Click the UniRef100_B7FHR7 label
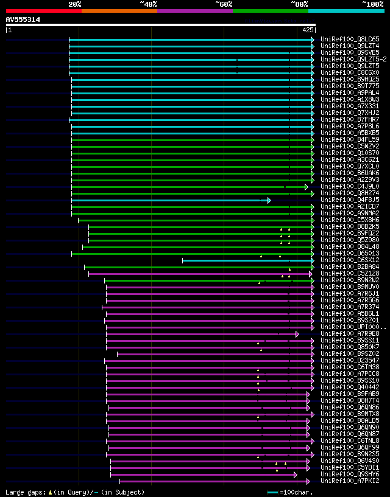 click(350, 119)
